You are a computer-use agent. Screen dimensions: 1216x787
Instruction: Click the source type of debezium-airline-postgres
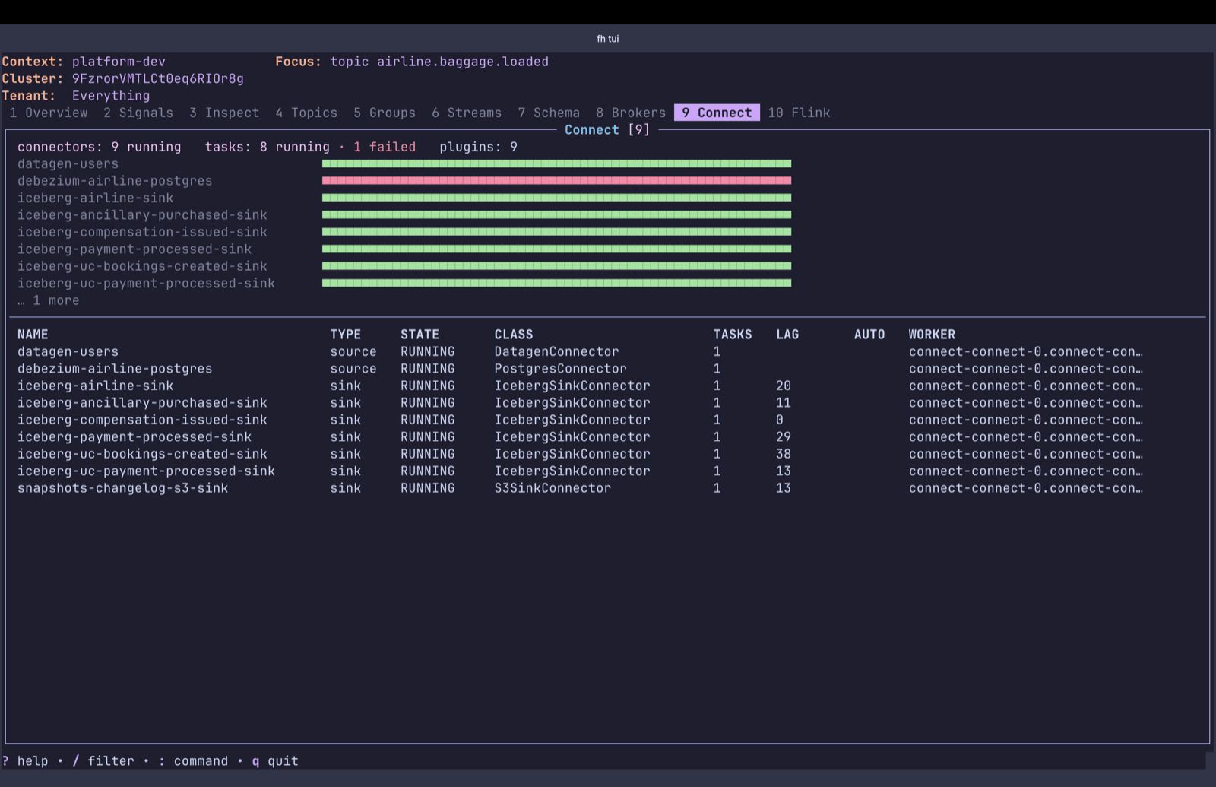pyautogui.click(x=353, y=369)
